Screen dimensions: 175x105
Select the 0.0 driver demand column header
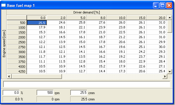pos(37,18)
